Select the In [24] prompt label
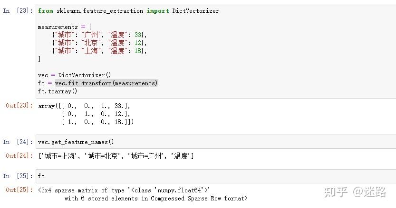This screenshot has height=208, width=396. [x=18, y=142]
